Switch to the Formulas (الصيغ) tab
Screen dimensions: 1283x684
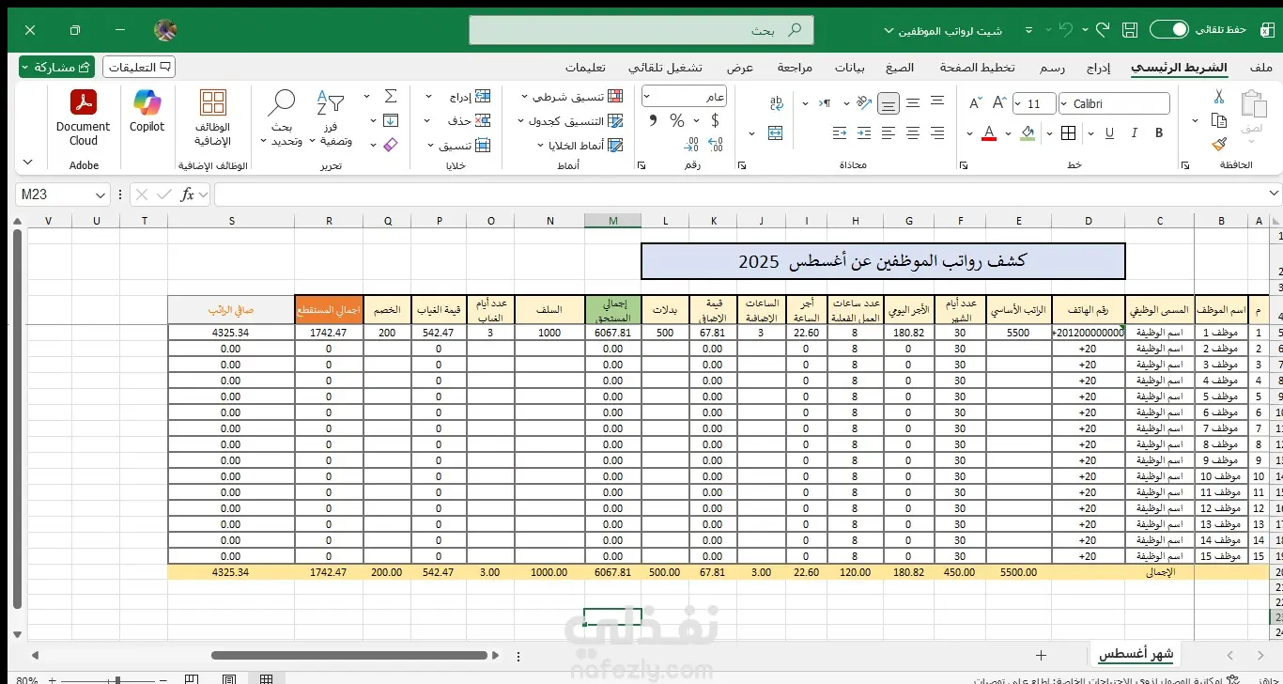pos(901,68)
